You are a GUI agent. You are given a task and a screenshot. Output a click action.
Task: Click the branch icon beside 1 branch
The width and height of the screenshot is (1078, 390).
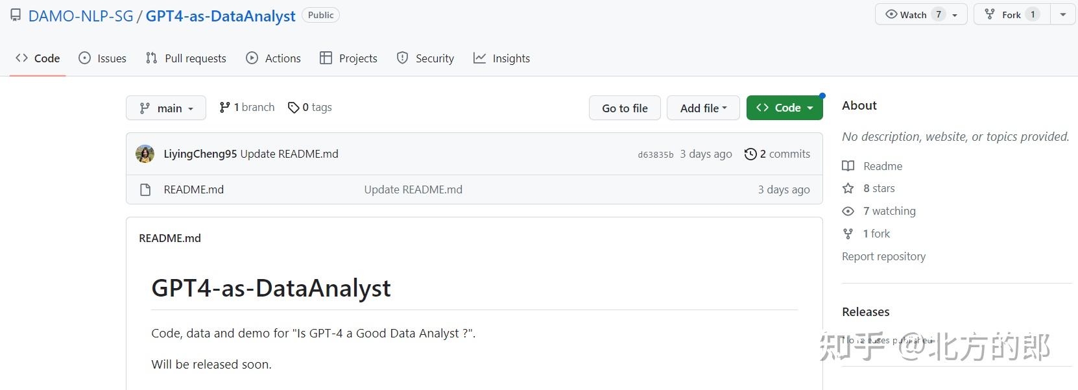pos(224,107)
